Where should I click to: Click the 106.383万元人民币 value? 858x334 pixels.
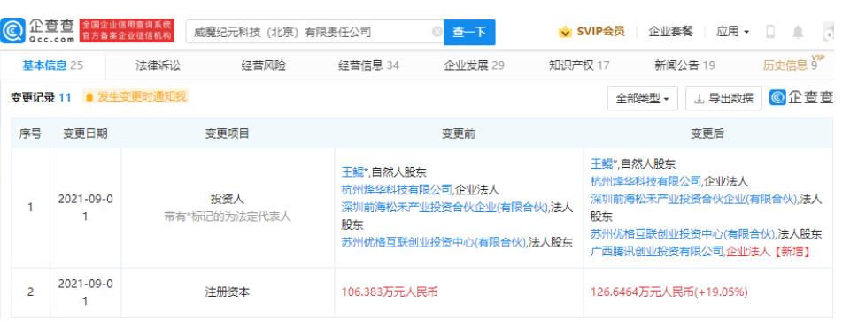coord(389,292)
